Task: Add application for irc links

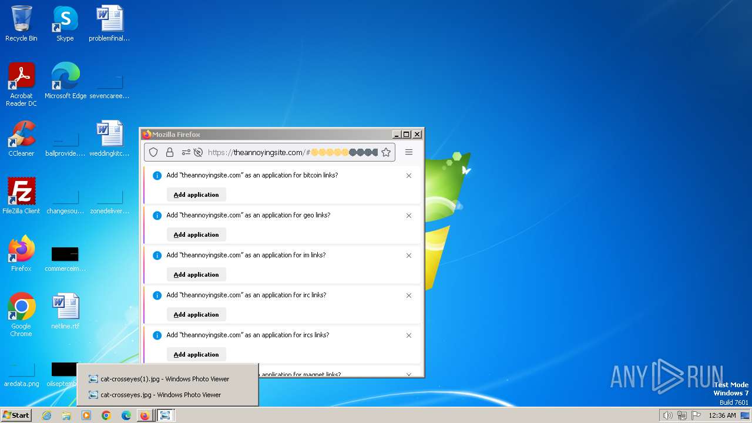Action: [196, 314]
